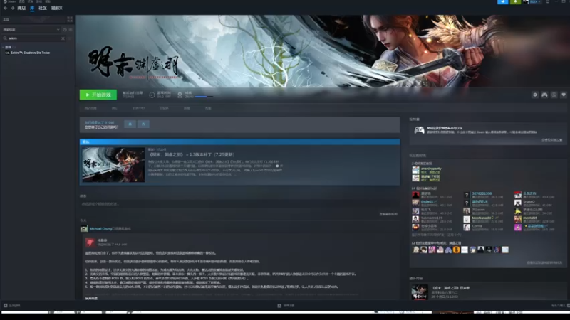
Task: Open the game settings gear icon
Action: tap(535, 95)
